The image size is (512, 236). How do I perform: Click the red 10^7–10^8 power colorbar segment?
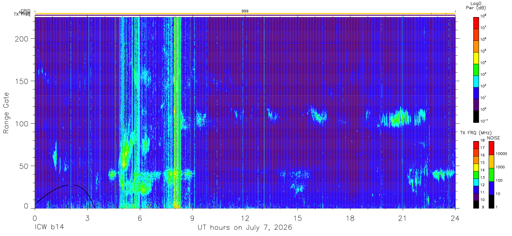point(476,22)
